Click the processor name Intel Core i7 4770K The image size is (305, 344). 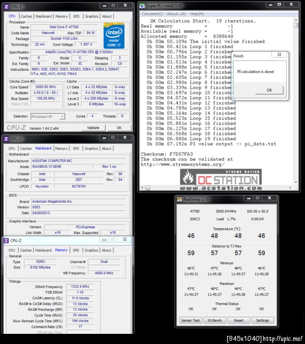(x=64, y=27)
